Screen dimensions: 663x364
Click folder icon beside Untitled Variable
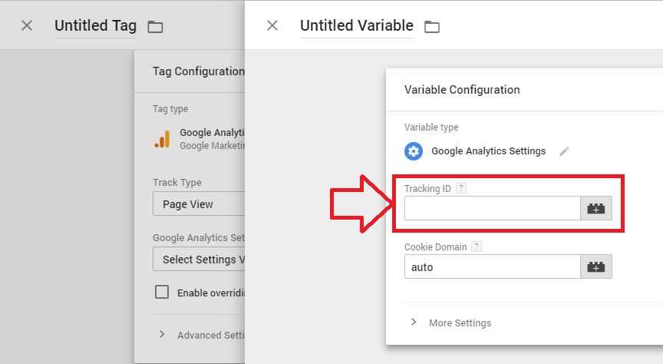click(x=432, y=27)
